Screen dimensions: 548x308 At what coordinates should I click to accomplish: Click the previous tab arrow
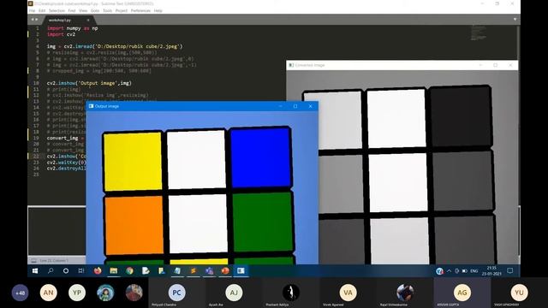pos(33,20)
